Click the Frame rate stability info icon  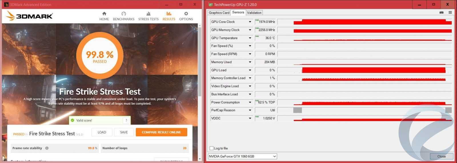coord(47,148)
